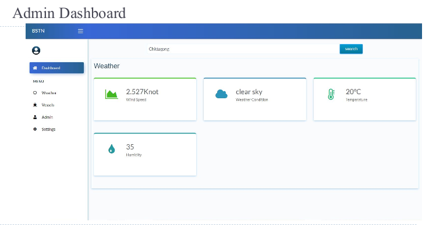
Task: Click the blue cloud weather icon
Action: pos(221,94)
